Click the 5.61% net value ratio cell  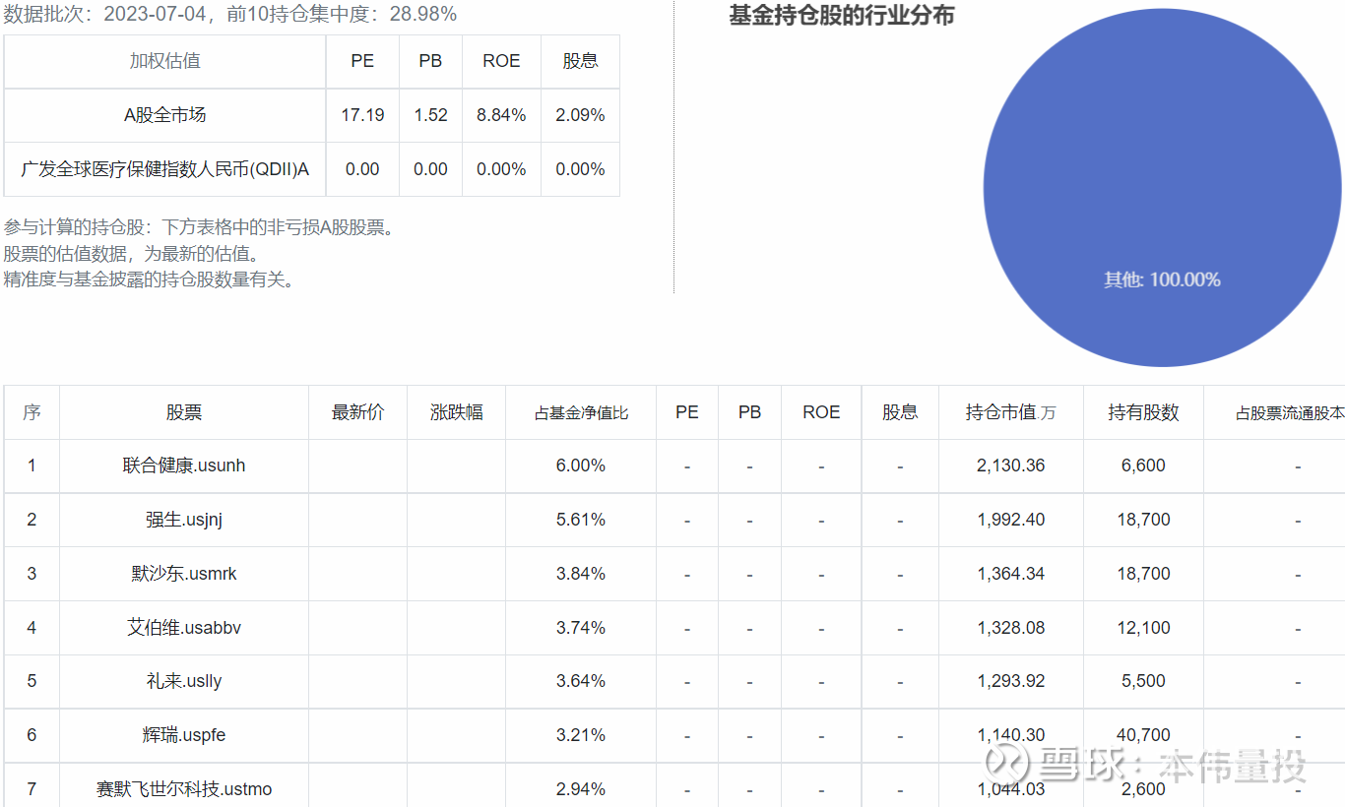[581, 520]
